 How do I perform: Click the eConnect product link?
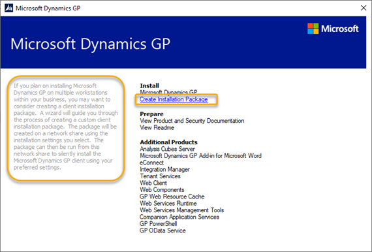151,163
